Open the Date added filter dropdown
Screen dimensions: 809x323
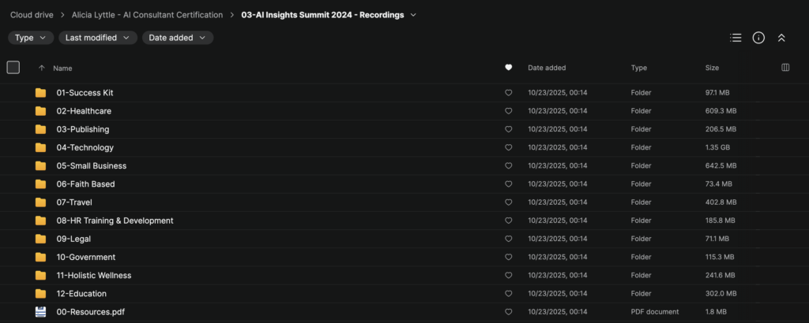pos(177,38)
